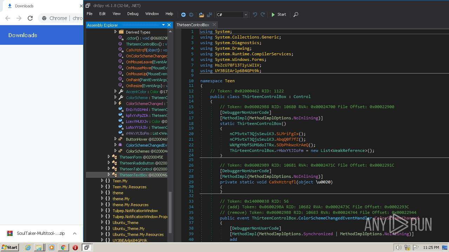Expand ColorScheme property node
The height and width of the screenshot is (252, 449).
pyautogui.click(x=115, y=97)
